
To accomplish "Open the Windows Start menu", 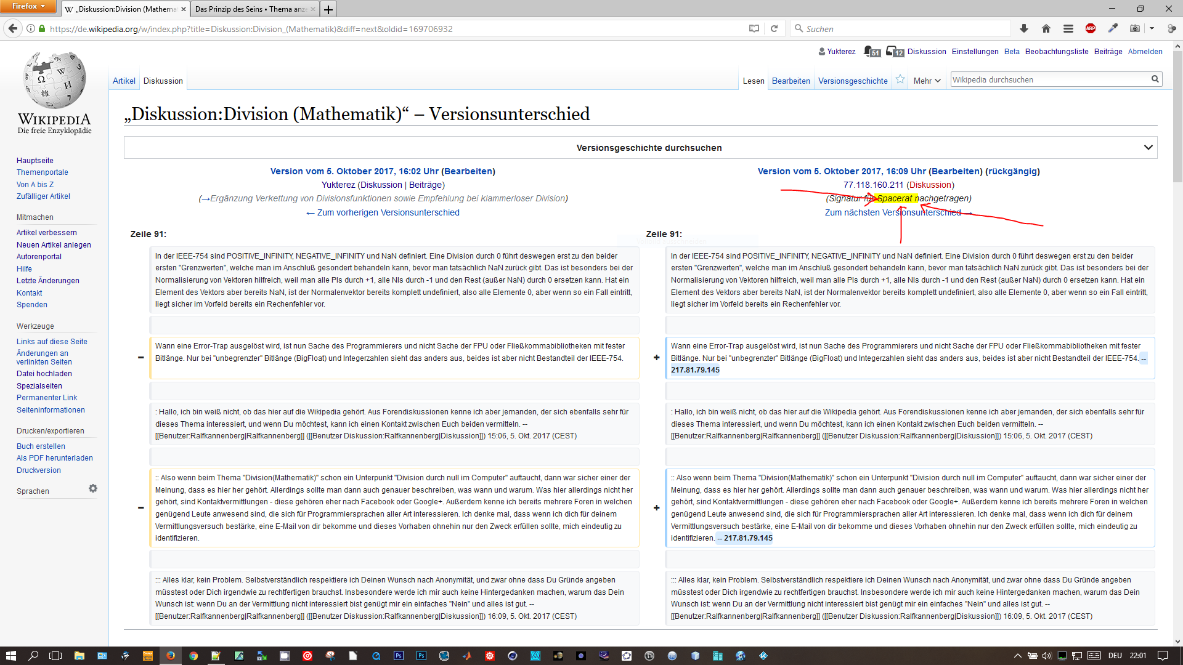I will tap(10, 656).
